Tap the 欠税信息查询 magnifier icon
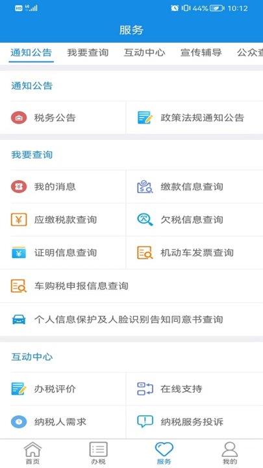 [x=145, y=220]
